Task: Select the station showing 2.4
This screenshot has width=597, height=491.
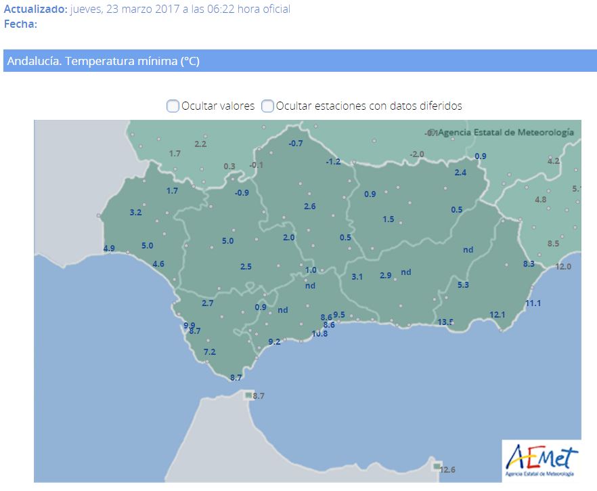Action: (x=460, y=173)
